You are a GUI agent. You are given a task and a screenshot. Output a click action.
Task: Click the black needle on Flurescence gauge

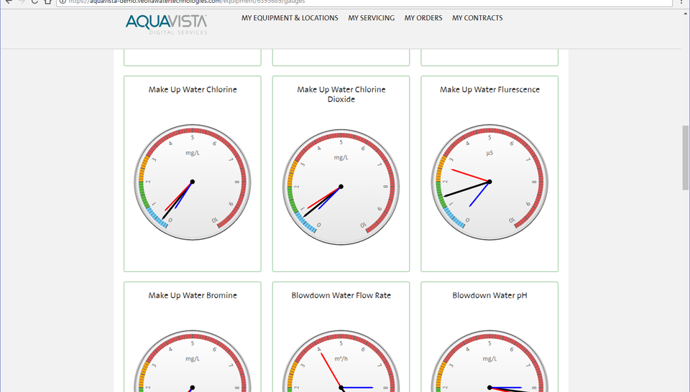point(466,189)
